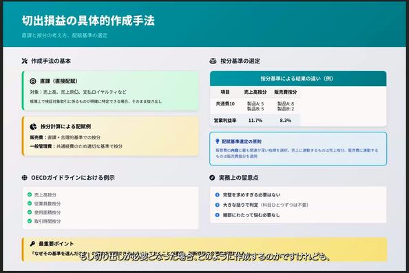Click the 売上高按分 list item under OECD
409x273 pixels.
click(x=45, y=195)
